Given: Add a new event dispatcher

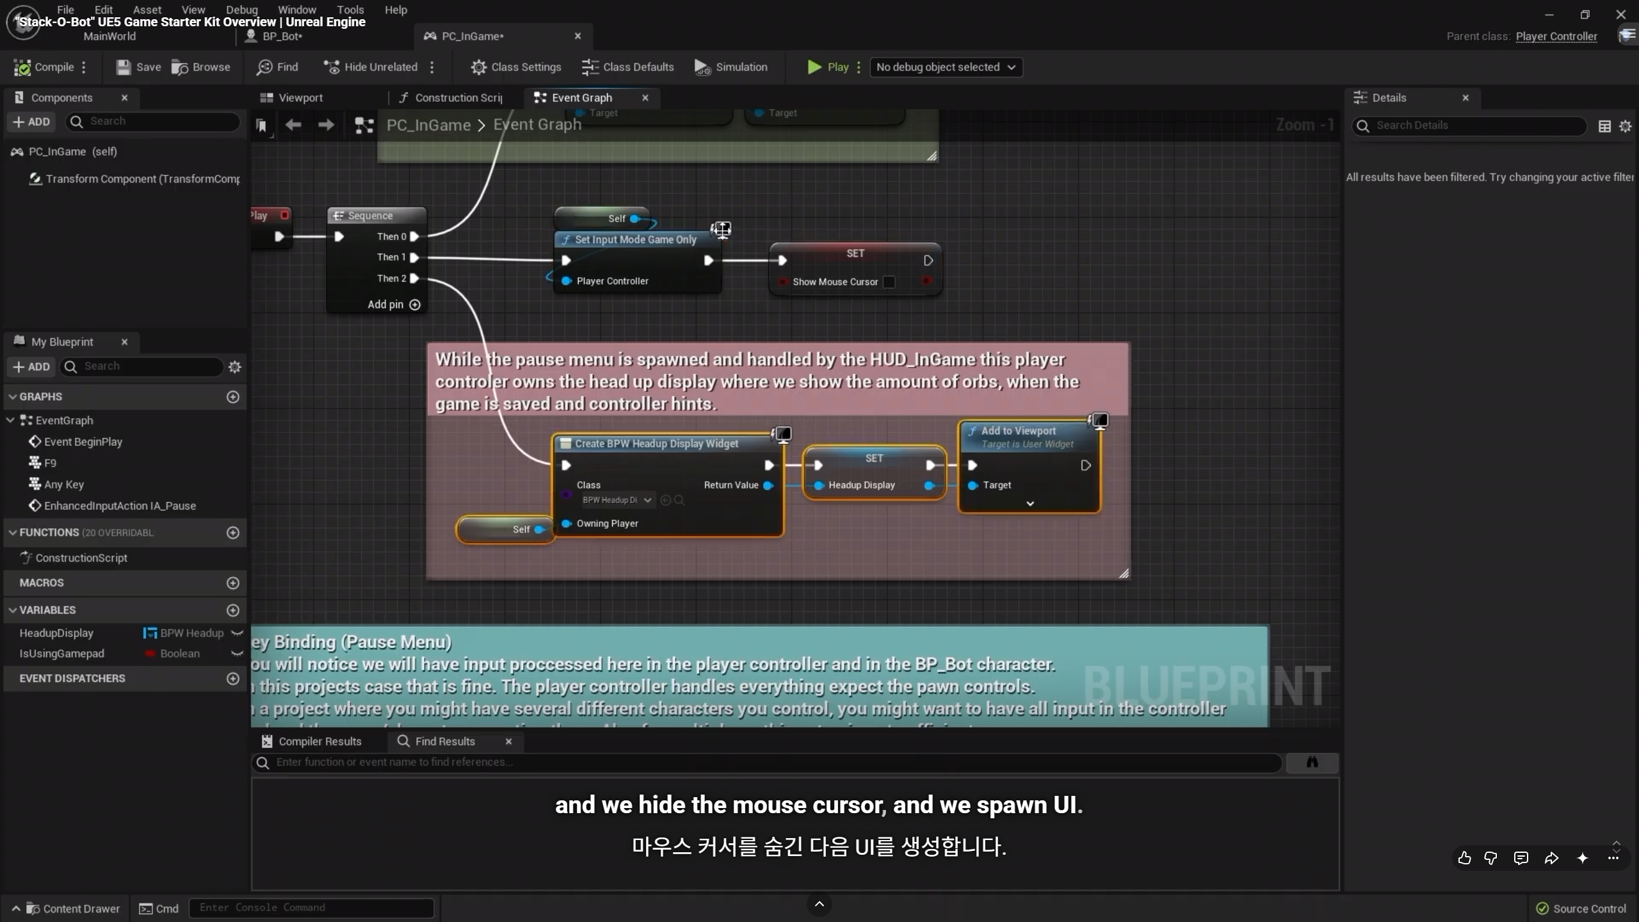Looking at the screenshot, I should tap(233, 679).
